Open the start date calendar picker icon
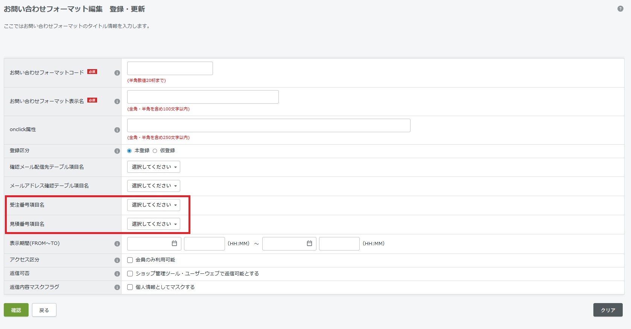631x329 pixels. (174, 243)
